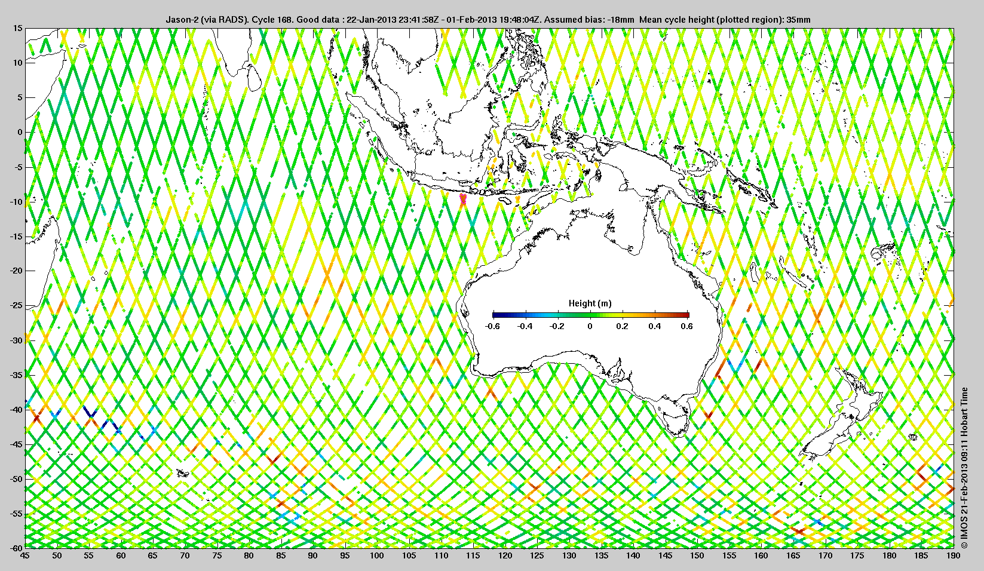
Task: Click longitude tick label 45
Action: coord(25,555)
